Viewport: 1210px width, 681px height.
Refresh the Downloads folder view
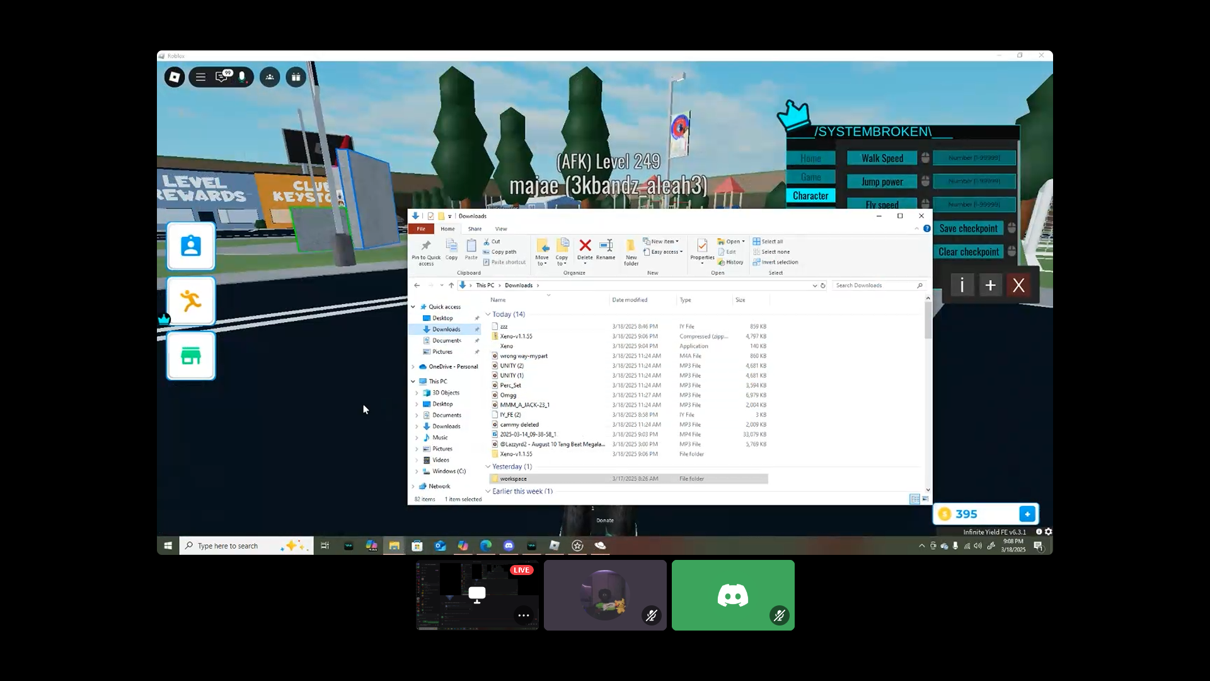(823, 286)
